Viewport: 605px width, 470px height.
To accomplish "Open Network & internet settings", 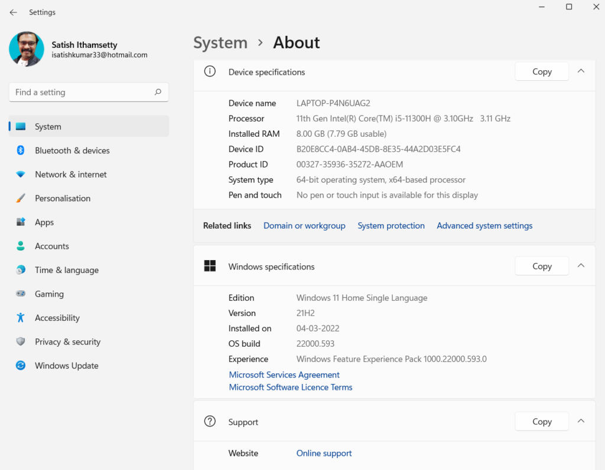I will click(x=89, y=174).
